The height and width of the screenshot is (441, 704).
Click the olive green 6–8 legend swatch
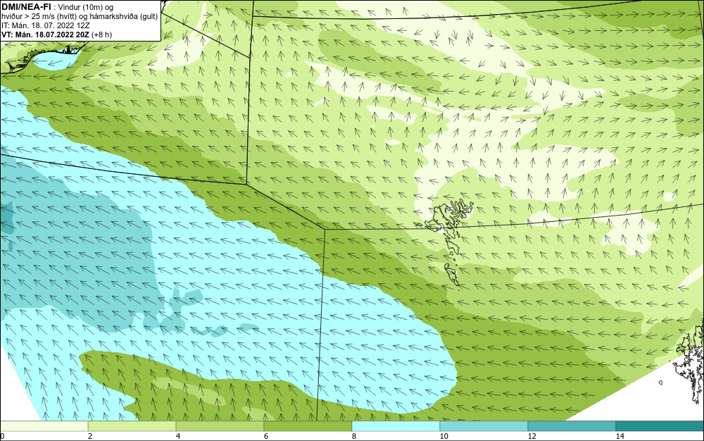coord(308,426)
